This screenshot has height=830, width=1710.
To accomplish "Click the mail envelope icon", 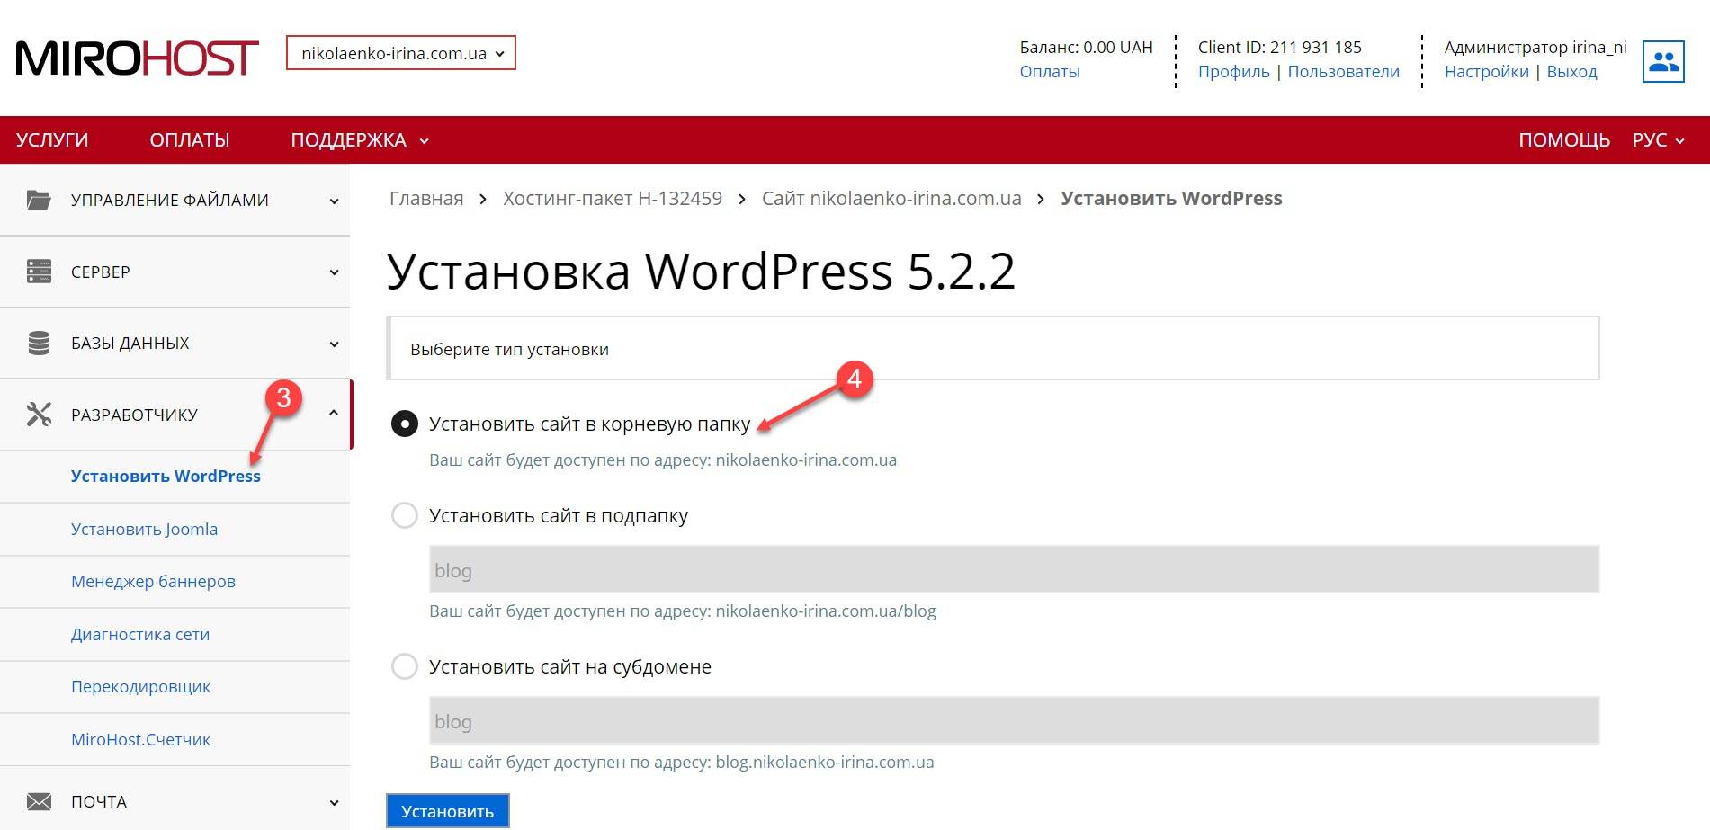I will (x=39, y=801).
